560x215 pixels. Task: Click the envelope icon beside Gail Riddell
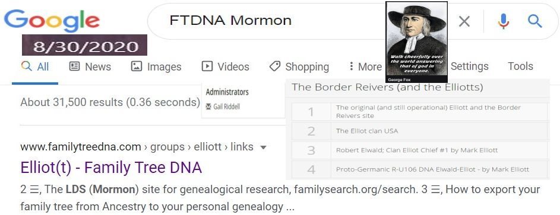click(x=208, y=107)
